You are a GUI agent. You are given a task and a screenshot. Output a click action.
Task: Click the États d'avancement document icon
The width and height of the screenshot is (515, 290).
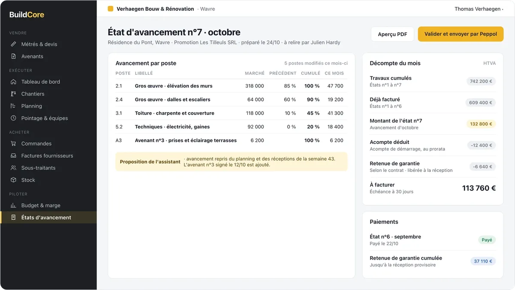tap(13, 217)
